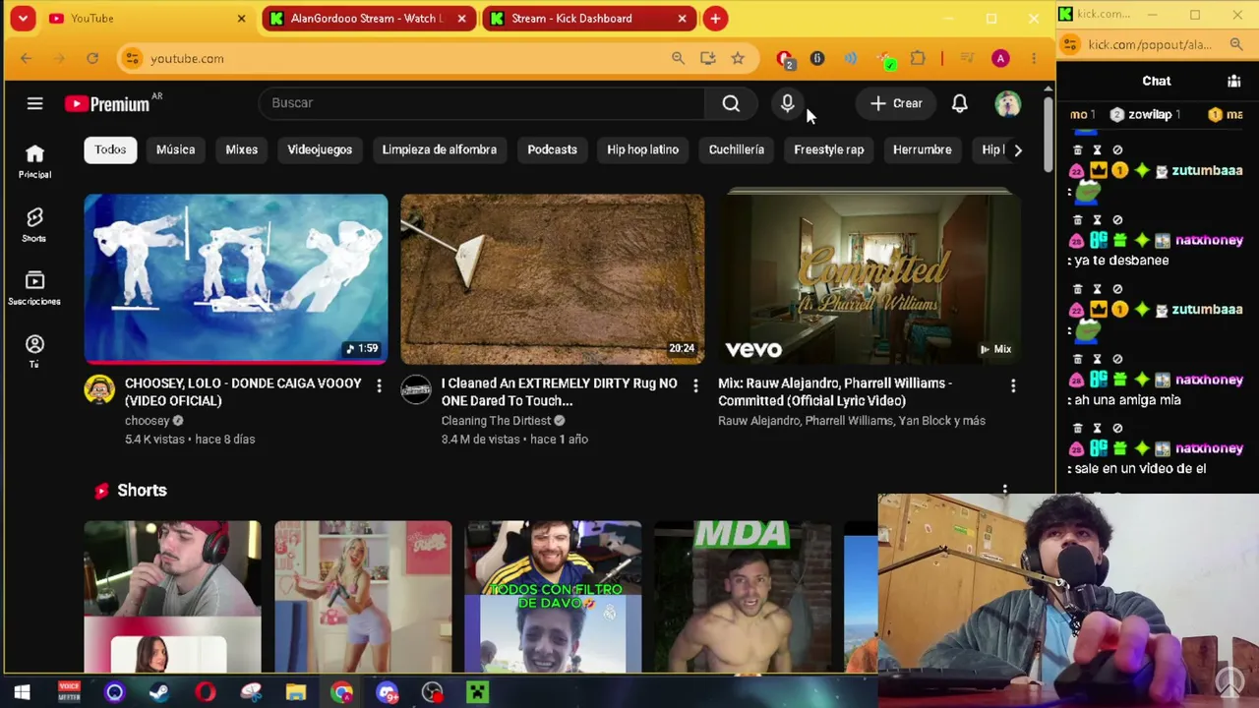The image size is (1259, 708).
Task: Open options menu for DONDE CAIGA VOOOY video
Action: [379, 385]
